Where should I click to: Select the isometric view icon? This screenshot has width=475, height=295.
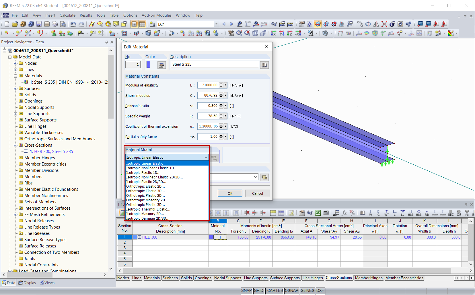click(x=255, y=34)
